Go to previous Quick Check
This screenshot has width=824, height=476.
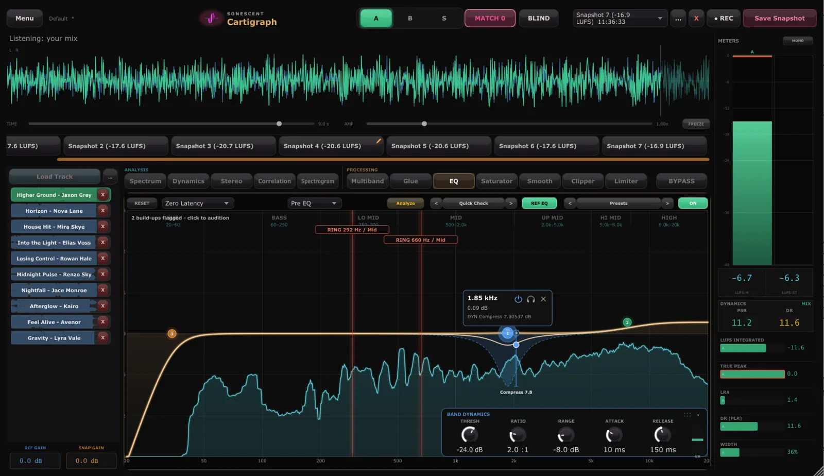(x=436, y=203)
